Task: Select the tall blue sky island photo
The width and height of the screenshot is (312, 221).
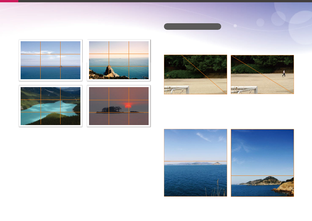Action: coord(262,163)
